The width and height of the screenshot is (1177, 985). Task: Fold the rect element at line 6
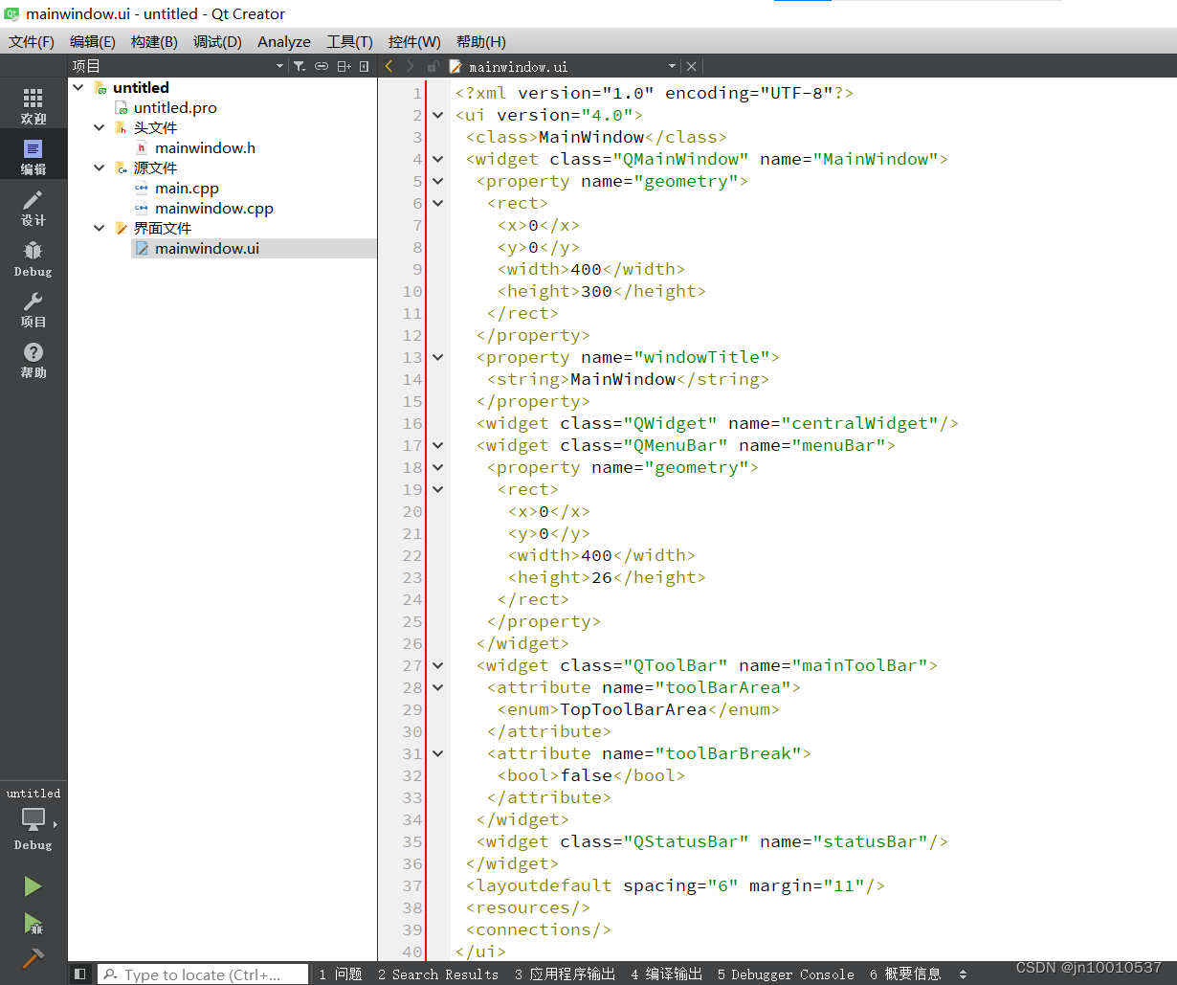pyautogui.click(x=438, y=203)
